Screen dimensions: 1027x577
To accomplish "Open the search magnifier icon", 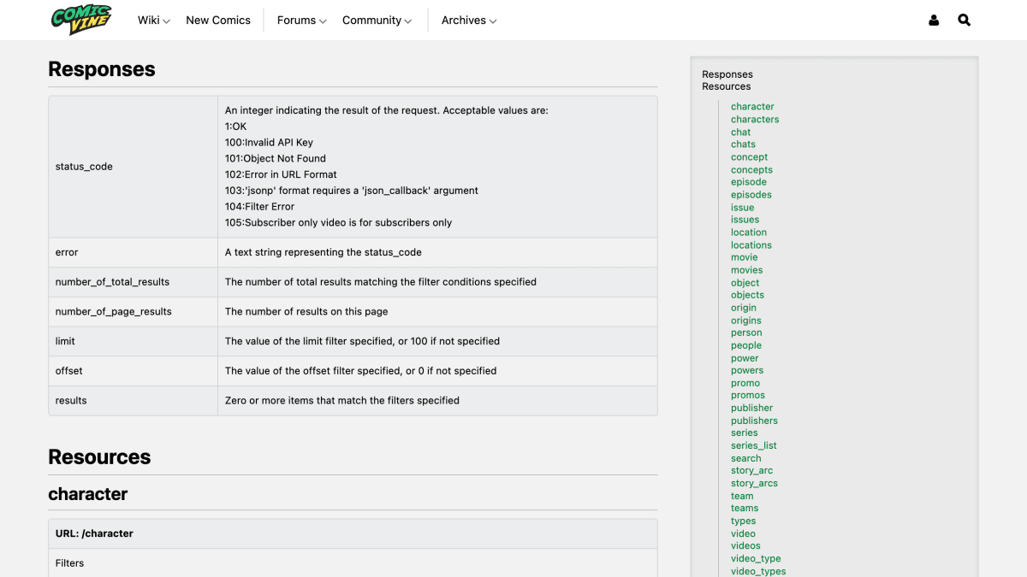I will tap(965, 20).
